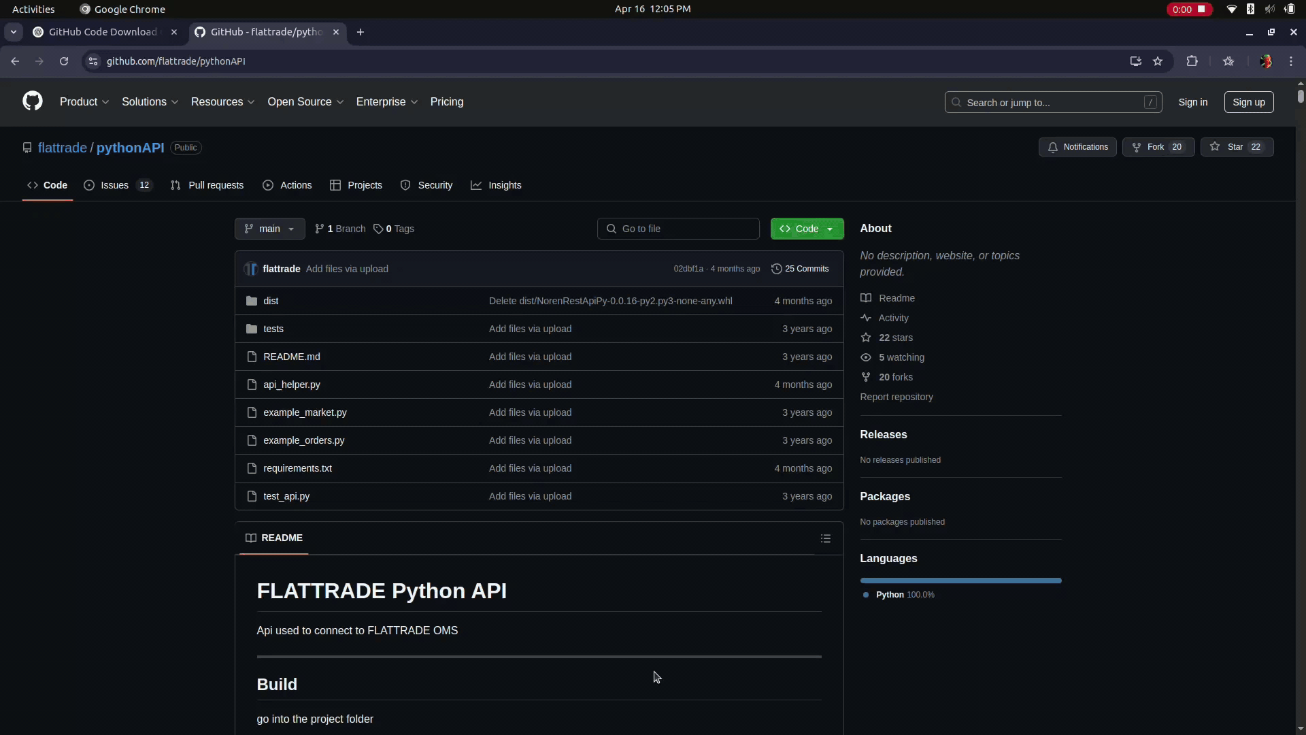Click Notifications bell button
Image resolution: width=1306 pixels, height=735 pixels.
(x=1077, y=147)
